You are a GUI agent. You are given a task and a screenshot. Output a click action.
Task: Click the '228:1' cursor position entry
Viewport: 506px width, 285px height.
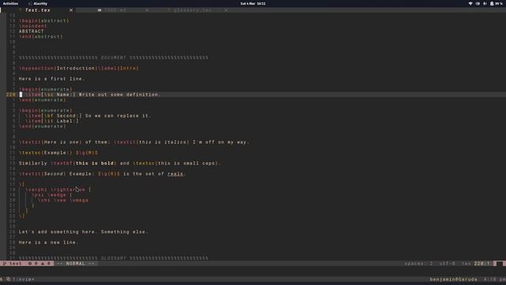point(482,264)
